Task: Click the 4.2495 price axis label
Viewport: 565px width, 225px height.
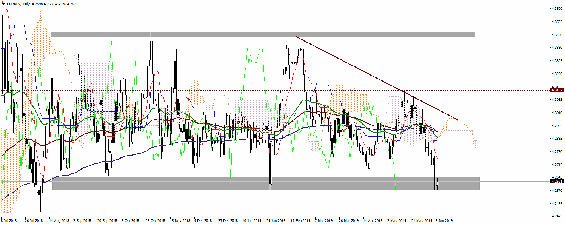Action: point(557,203)
